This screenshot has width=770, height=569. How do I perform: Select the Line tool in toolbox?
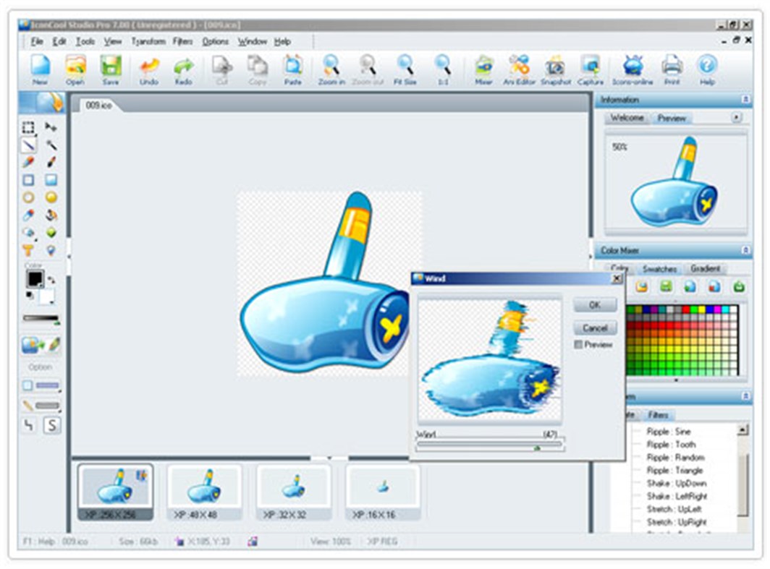(x=29, y=145)
